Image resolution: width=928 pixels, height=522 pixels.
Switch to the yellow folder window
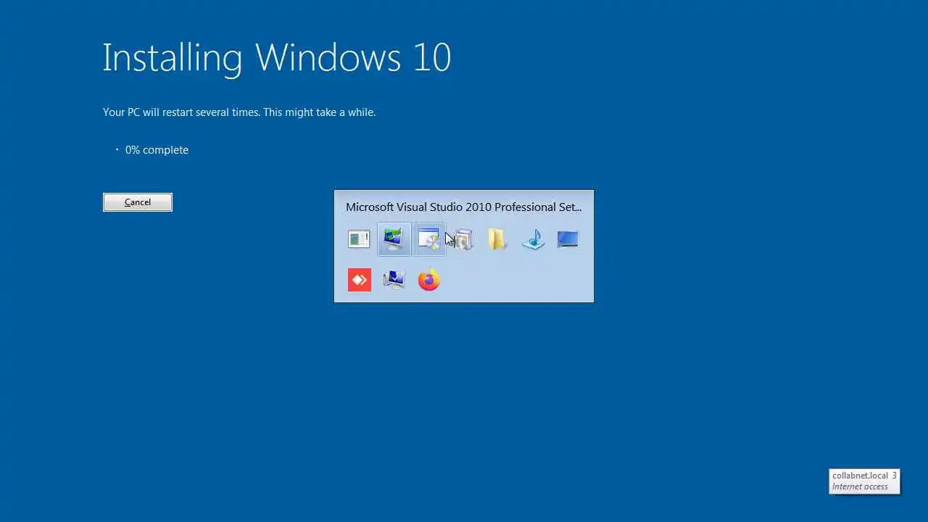tap(498, 239)
